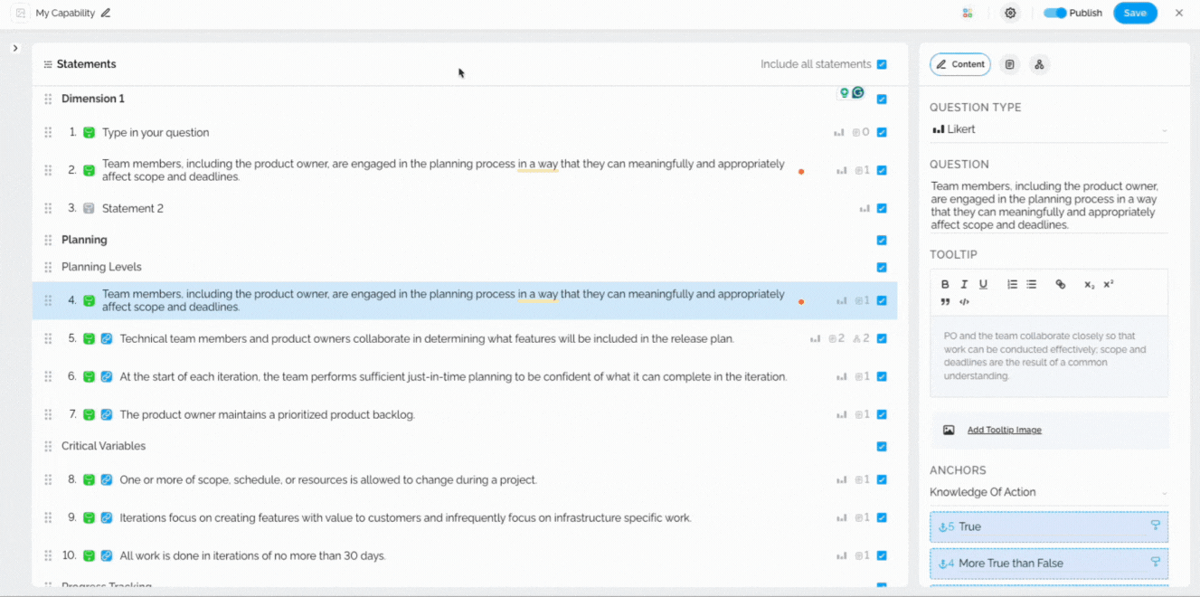Click the Grammarly icon in Dimension 1 row
This screenshot has width=1200, height=597.
coord(858,92)
